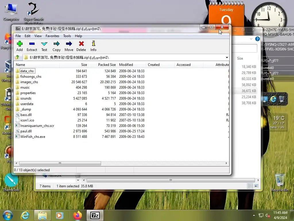This screenshot has height=221, width=294.
Task: Select the paul.dll file row
Action: point(121,131)
